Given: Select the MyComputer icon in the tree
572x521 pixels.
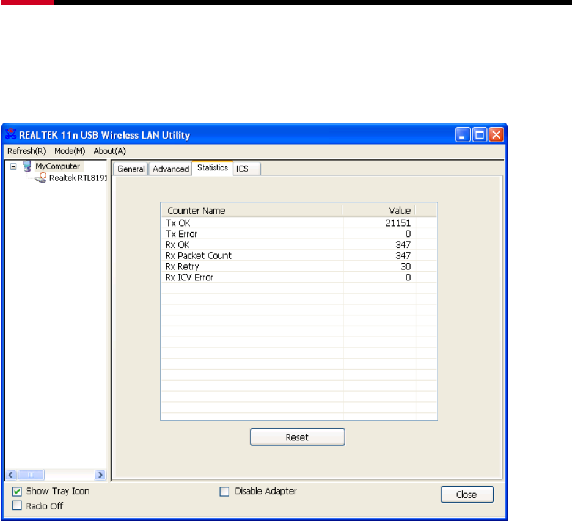Looking at the screenshot, I should pyautogui.click(x=27, y=166).
